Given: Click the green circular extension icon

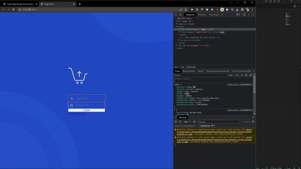Looking at the screenshot, I should 222,9.
